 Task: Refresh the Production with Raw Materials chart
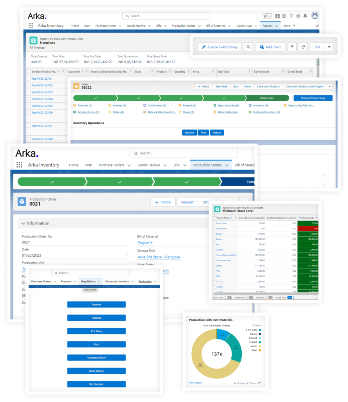click(x=259, y=383)
